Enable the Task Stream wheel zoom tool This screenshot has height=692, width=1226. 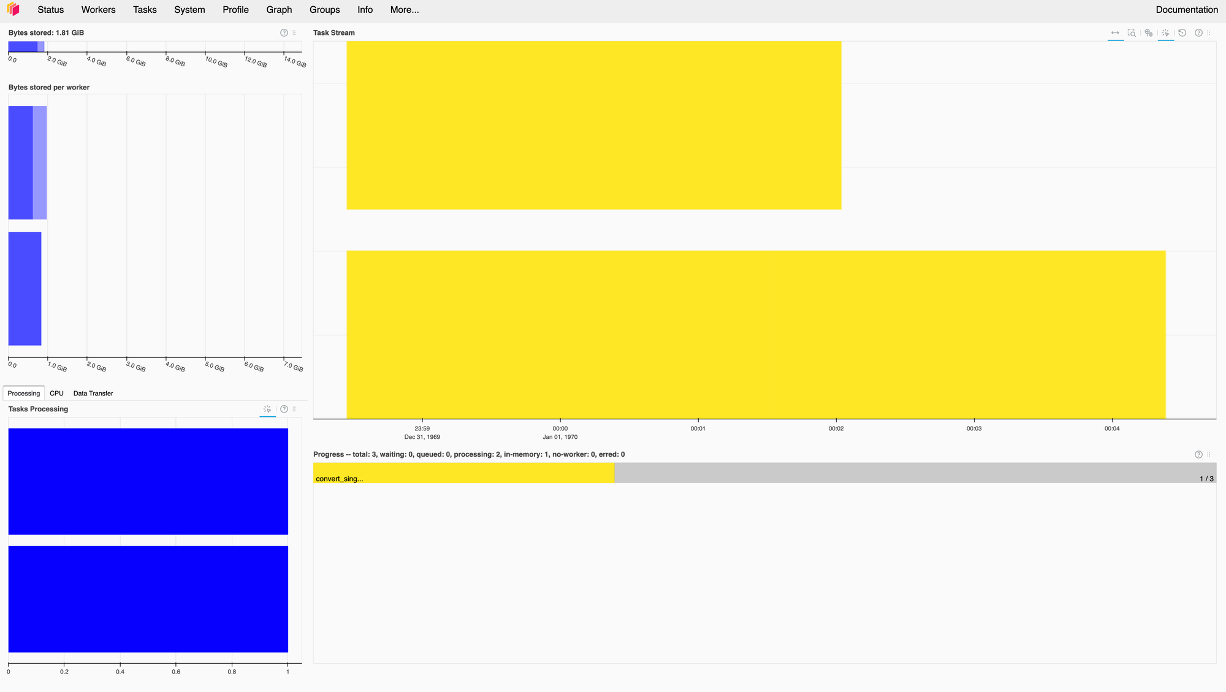1149,33
